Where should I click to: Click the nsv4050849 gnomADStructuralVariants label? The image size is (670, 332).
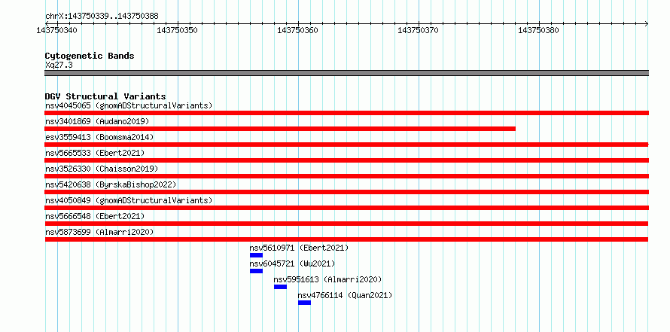click(129, 200)
